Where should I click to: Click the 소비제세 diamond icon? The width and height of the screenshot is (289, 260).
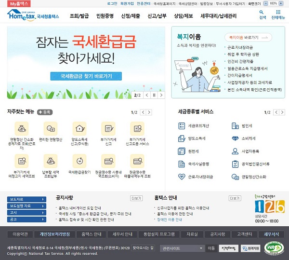pyautogui.click(x=235, y=138)
